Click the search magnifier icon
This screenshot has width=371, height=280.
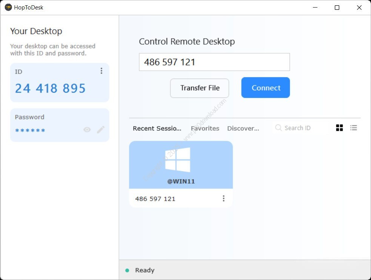(x=279, y=128)
